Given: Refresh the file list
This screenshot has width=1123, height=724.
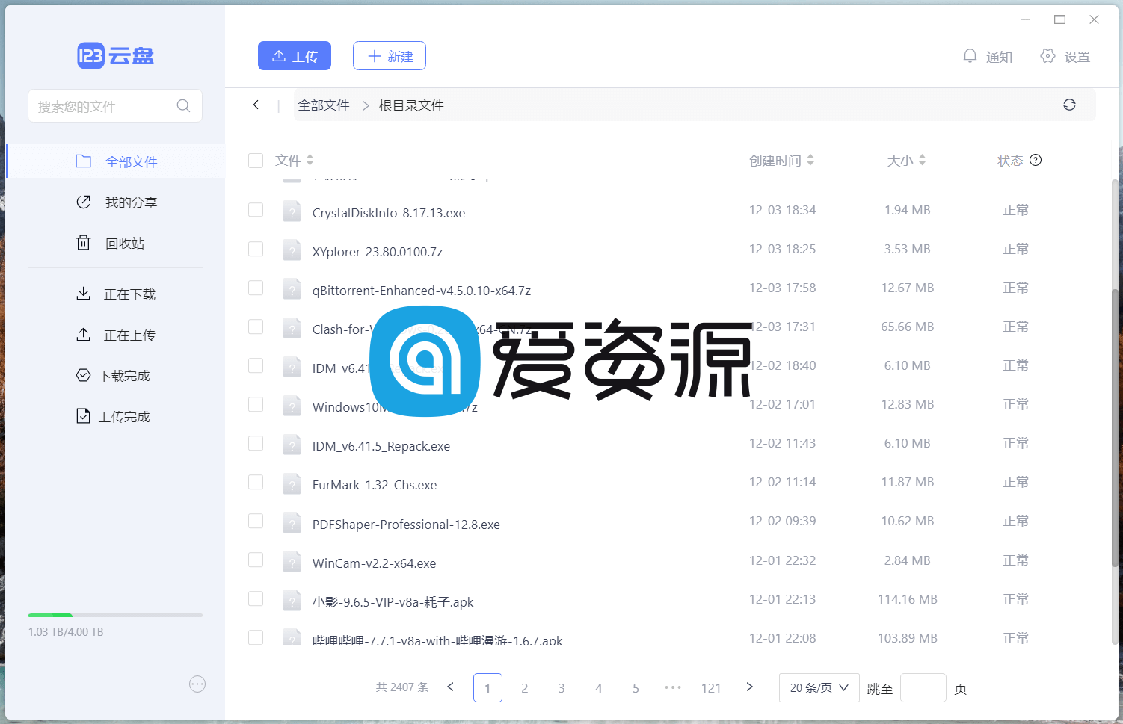Looking at the screenshot, I should point(1069,105).
